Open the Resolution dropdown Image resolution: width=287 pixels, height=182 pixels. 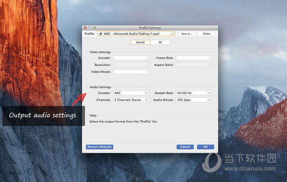click(131, 65)
